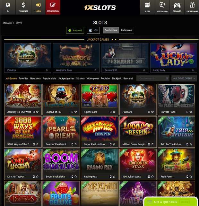Switch to Fullscreen view mode

coord(126,30)
